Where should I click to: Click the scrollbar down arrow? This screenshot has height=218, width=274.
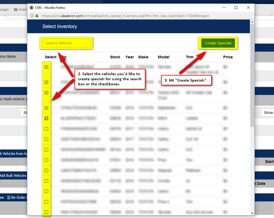pos(252,213)
